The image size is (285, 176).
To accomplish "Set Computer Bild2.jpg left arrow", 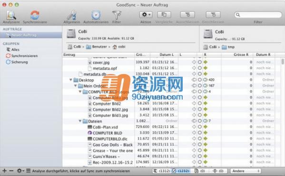I will tap(194, 109).
